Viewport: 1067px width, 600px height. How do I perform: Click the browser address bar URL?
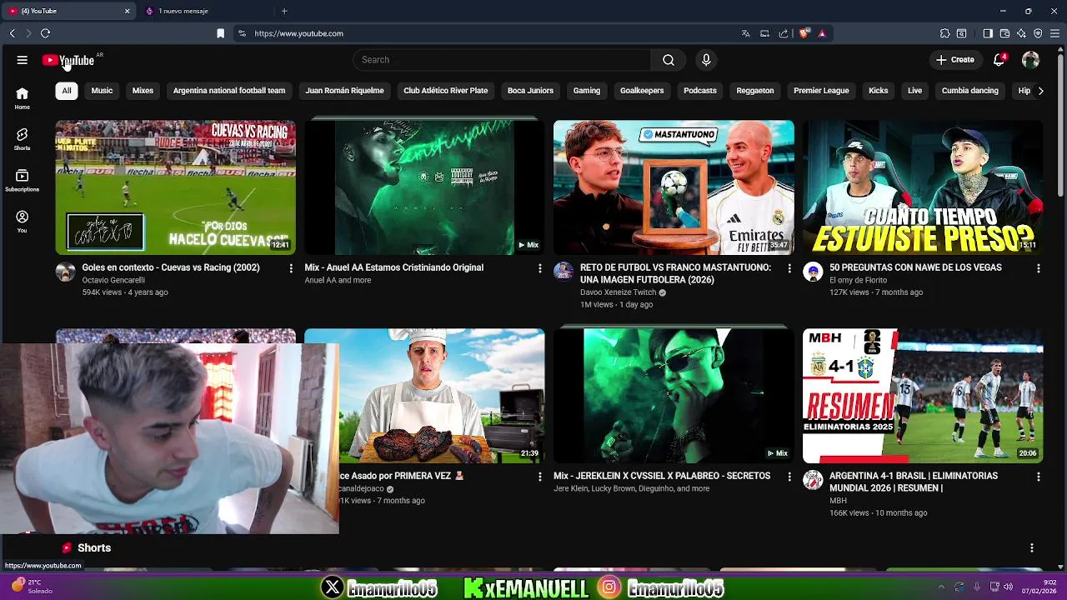pyautogui.click(x=298, y=33)
